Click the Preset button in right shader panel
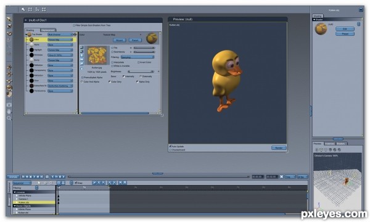Screen dimensions: 370x222 coord(345,34)
